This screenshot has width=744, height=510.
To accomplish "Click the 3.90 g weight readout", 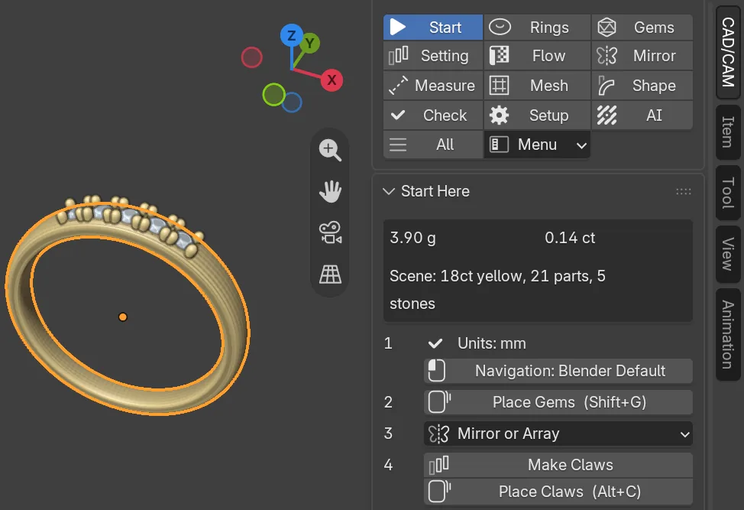I will (412, 238).
